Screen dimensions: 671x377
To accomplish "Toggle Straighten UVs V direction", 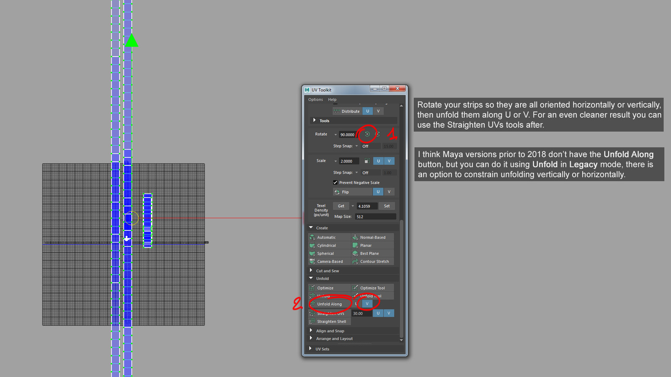I will (389, 313).
